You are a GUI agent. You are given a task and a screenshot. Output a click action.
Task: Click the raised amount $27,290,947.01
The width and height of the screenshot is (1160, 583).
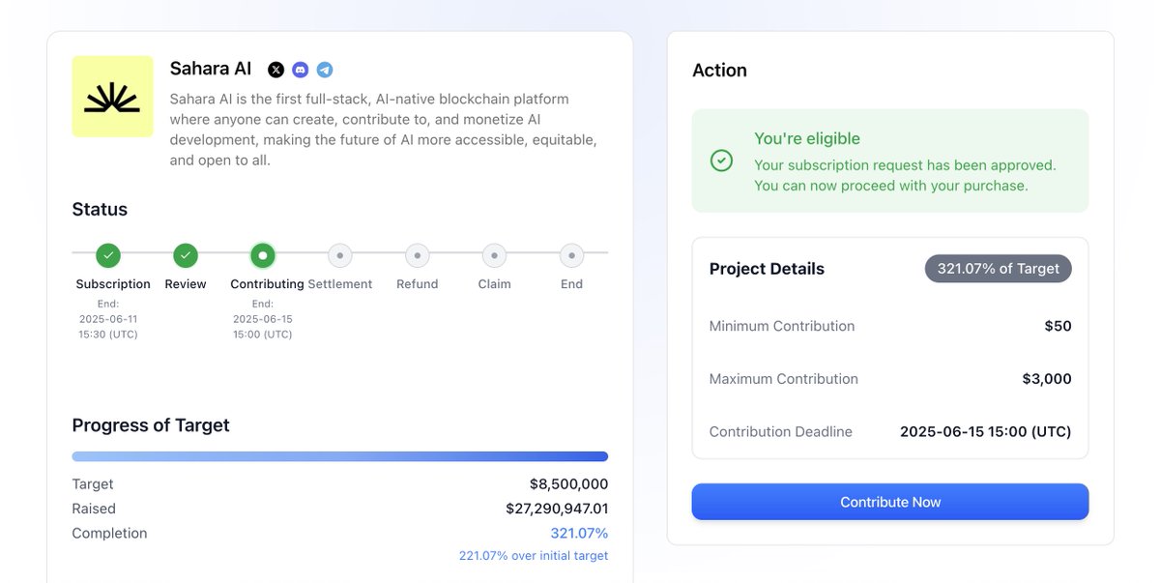[557, 509]
